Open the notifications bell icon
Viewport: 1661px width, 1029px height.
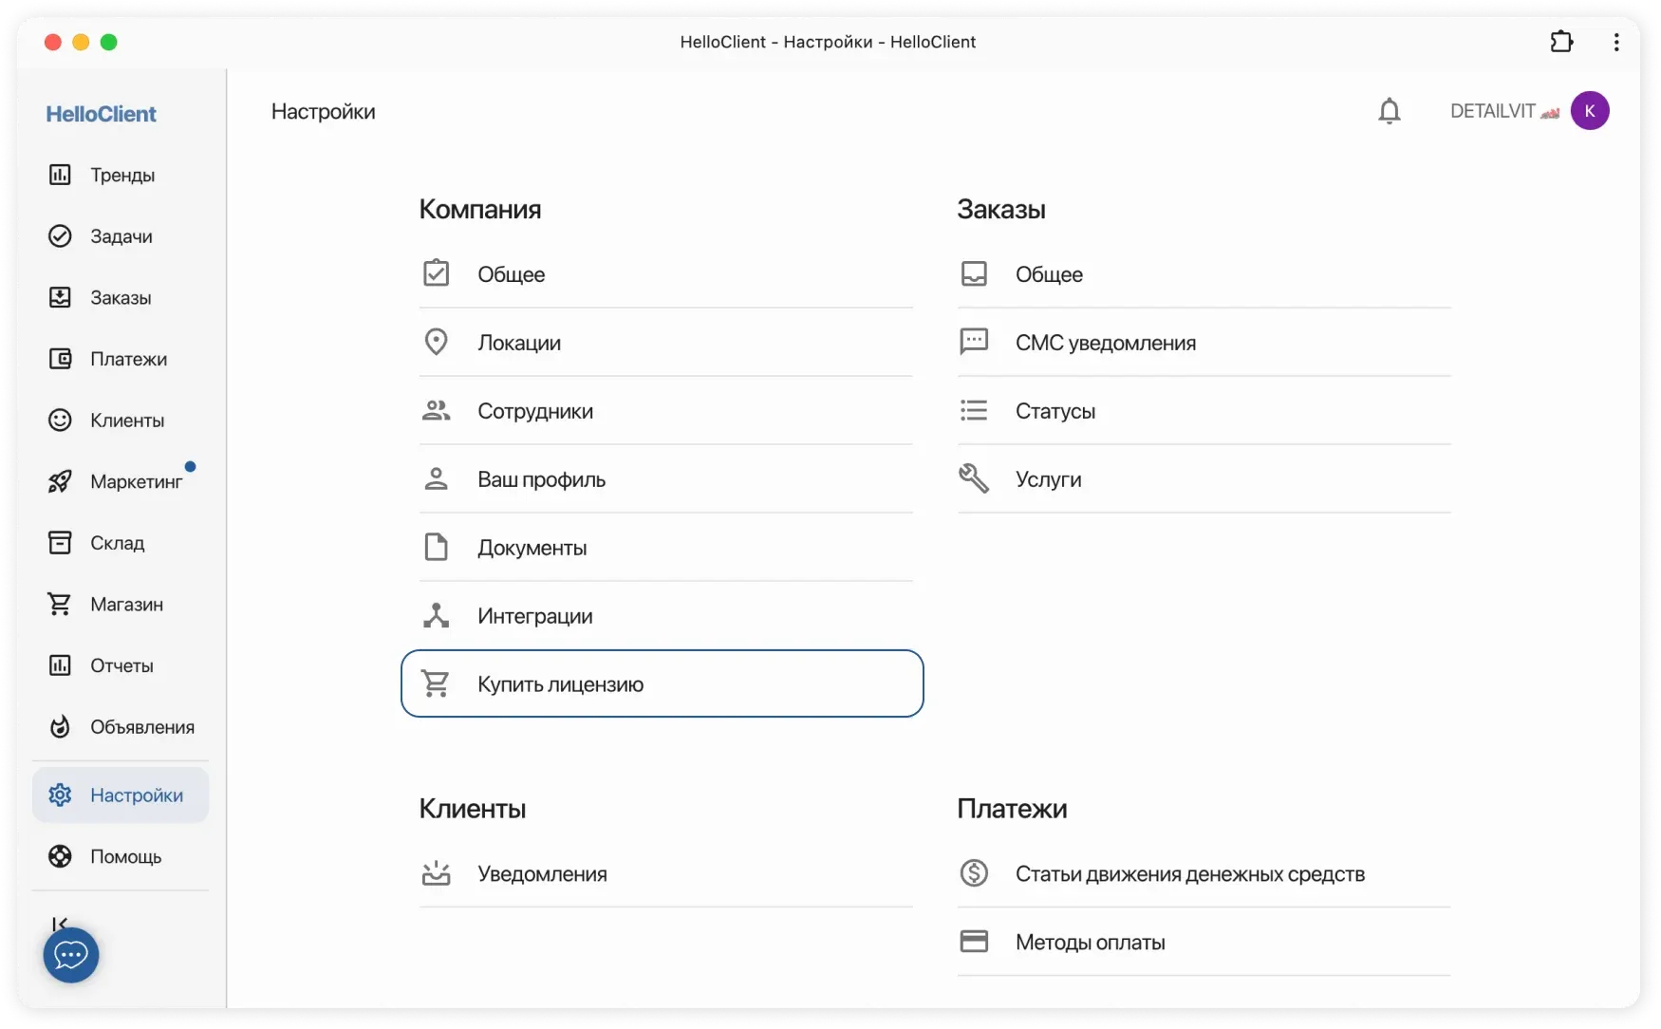(x=1390, y=110)
